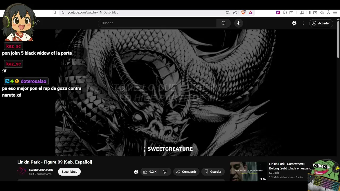Open site settings icon beside the URL
340x191 pixels.
[x=63, y=12]
